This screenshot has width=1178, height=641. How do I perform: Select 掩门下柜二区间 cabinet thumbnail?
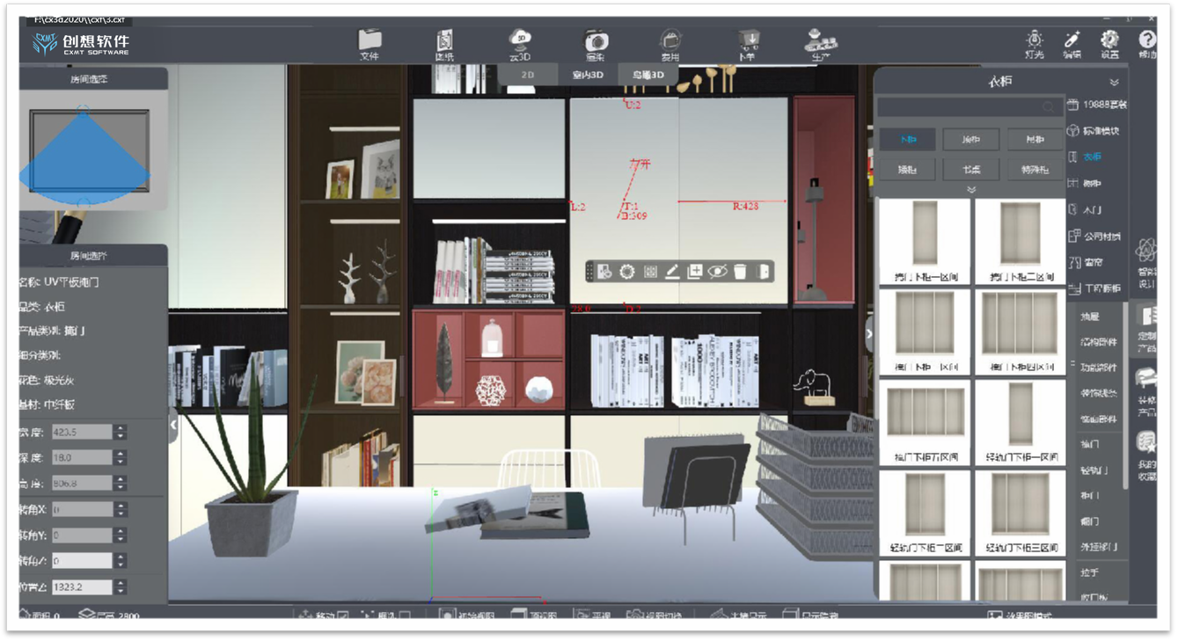tap(1020, 241)
